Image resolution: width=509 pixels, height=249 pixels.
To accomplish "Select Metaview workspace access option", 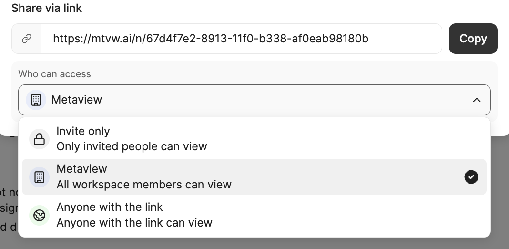I will pyautogui.click(x=254, y=177).
